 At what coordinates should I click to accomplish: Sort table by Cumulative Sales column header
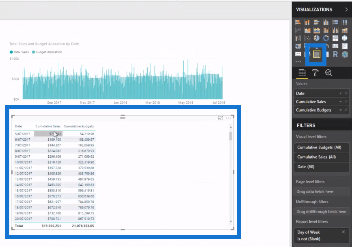[x=48, y=126]
